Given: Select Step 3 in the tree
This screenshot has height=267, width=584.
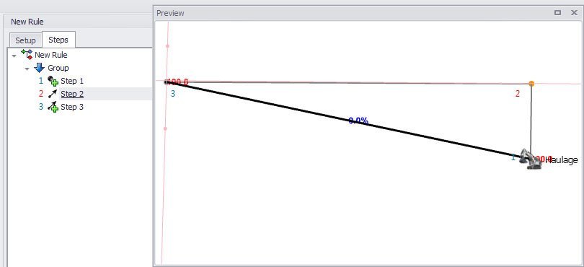Looking at the screenshot, I should point(72,107).
